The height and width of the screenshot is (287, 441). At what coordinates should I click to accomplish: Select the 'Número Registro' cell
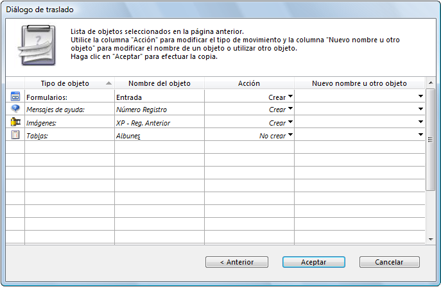(x=159, y=110)
